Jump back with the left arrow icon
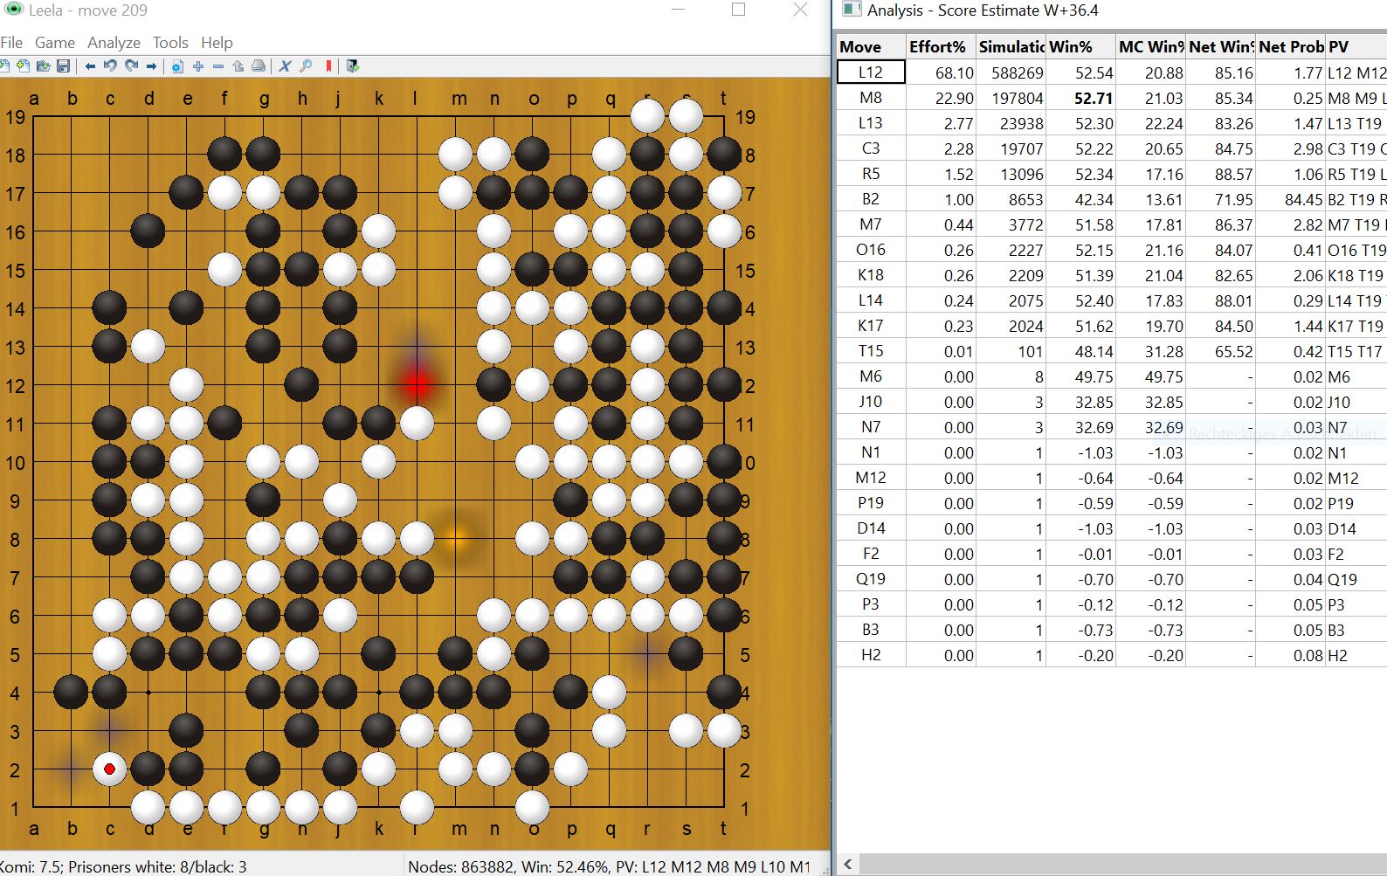Image resolution: width=1387 pixels, height=876 pixels. (x=90, y=66)
